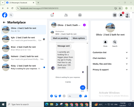
Task: Open the Groups icon in top navigation
Action: tap(80, 15)
